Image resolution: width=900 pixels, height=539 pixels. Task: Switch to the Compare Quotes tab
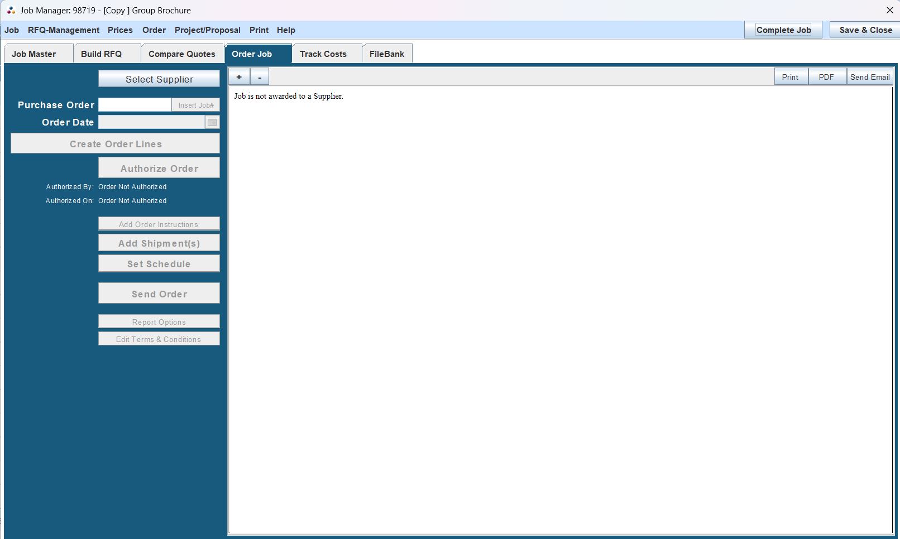click(x=181, y=54)
